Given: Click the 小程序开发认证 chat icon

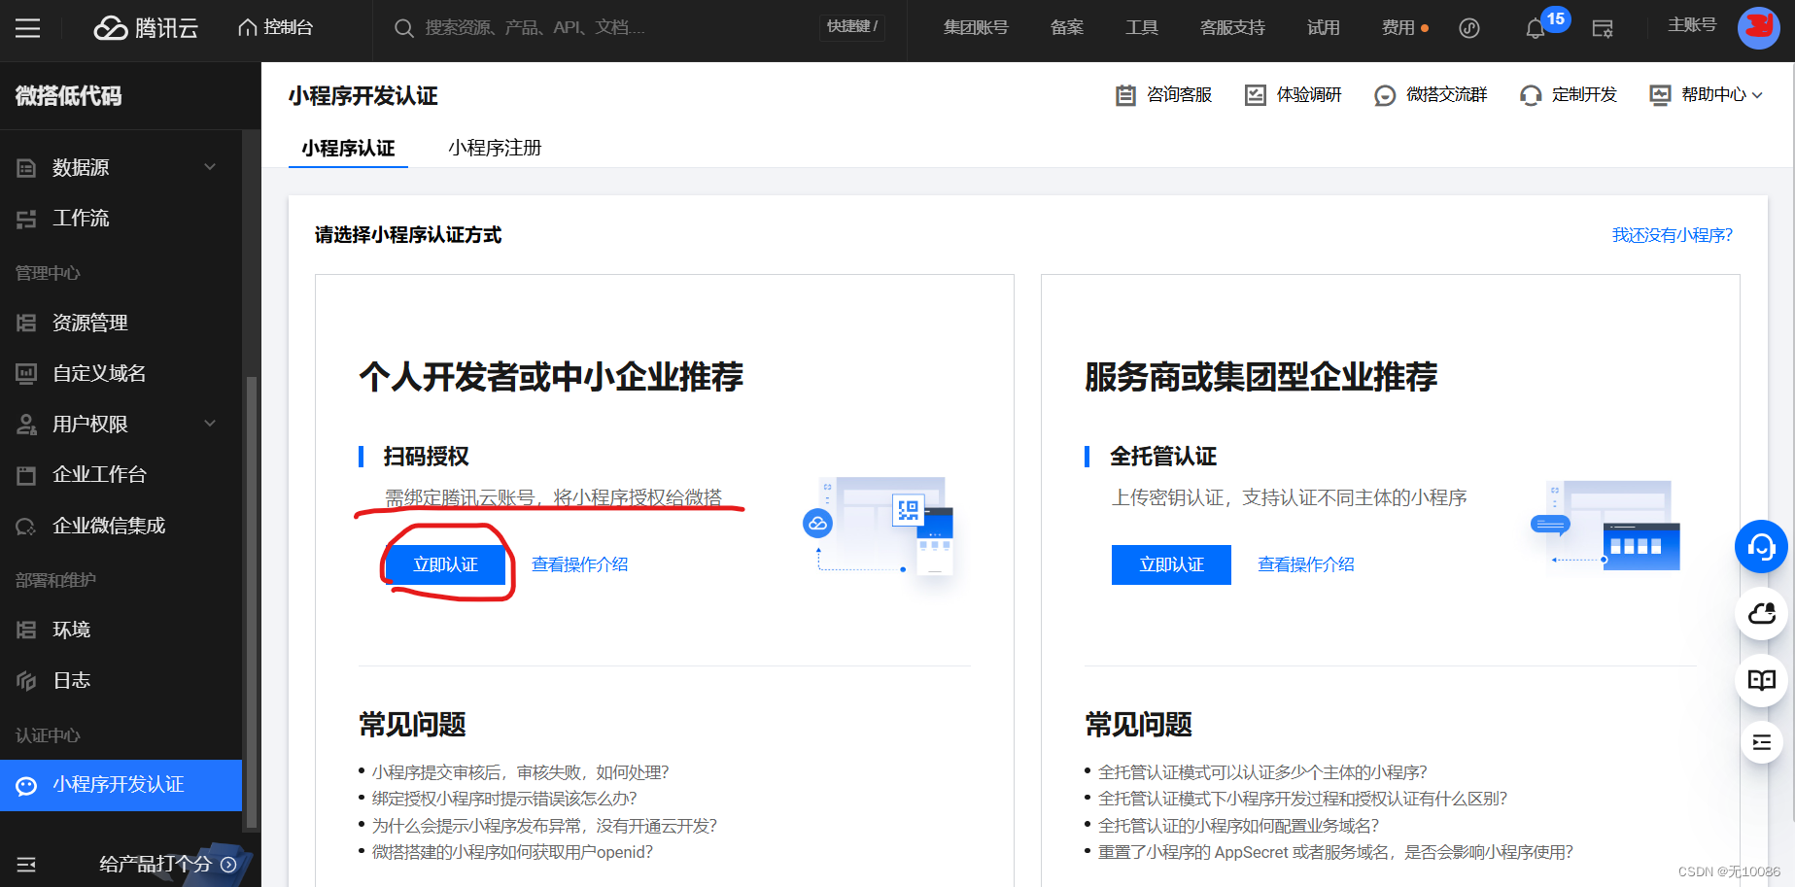Looking at the screenshot, I should [26, 785].
